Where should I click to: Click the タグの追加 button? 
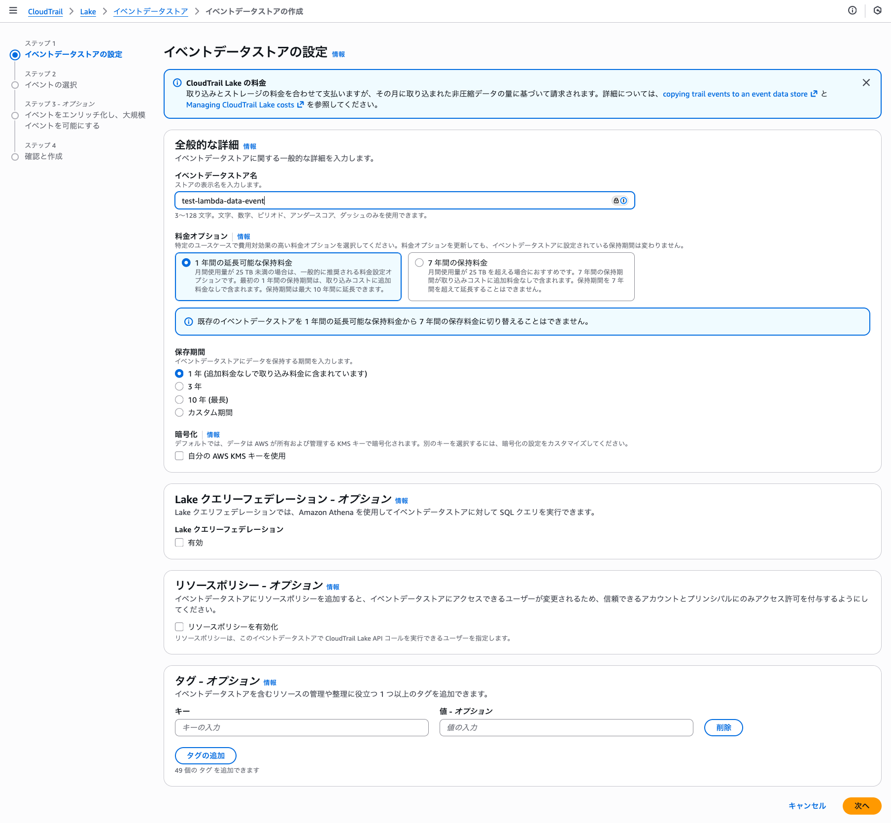[x=206, y=755]
